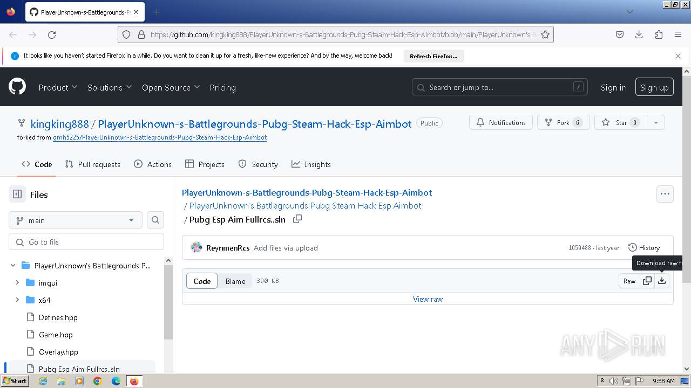Focus the Go to file input
Image resolution: width=691 pixels, height=388 pixels.
point(86,241)
